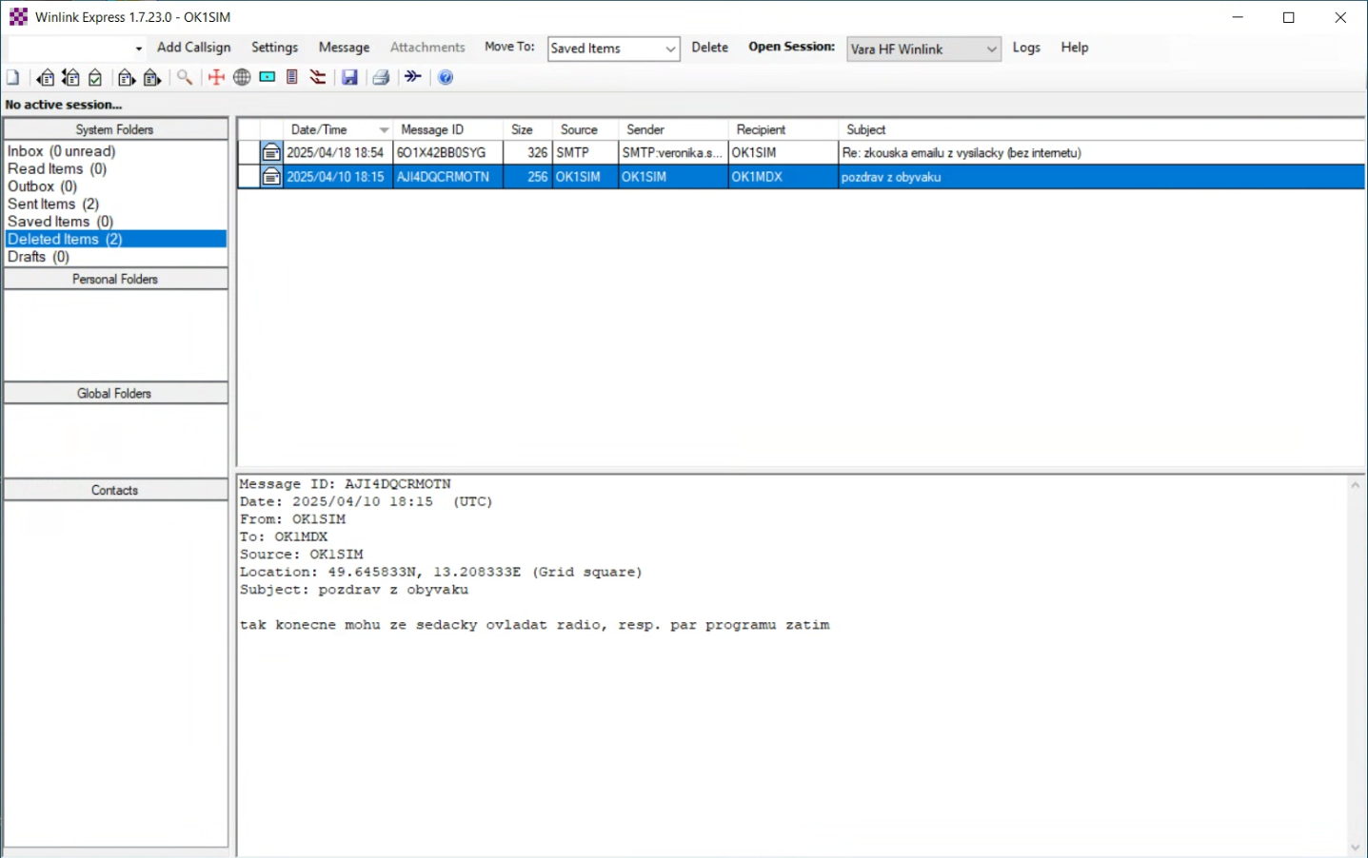Click envelope icon of 6O1X42BB0SYG message
This screenshot has width=1368, height=858.
(271, 152)
